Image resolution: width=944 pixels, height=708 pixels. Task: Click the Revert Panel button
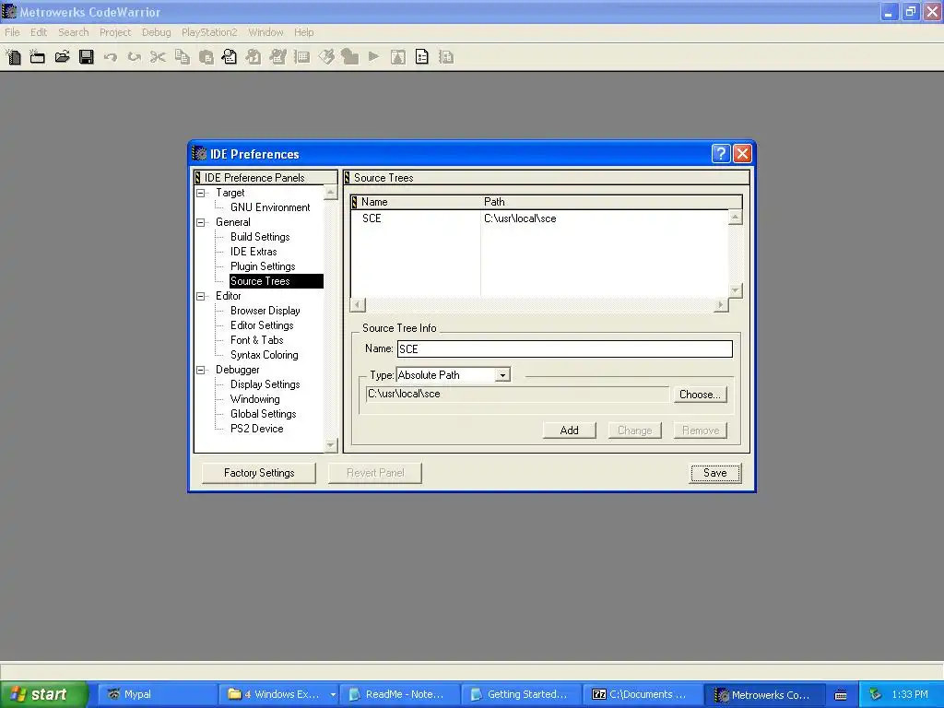pos(375,473)
